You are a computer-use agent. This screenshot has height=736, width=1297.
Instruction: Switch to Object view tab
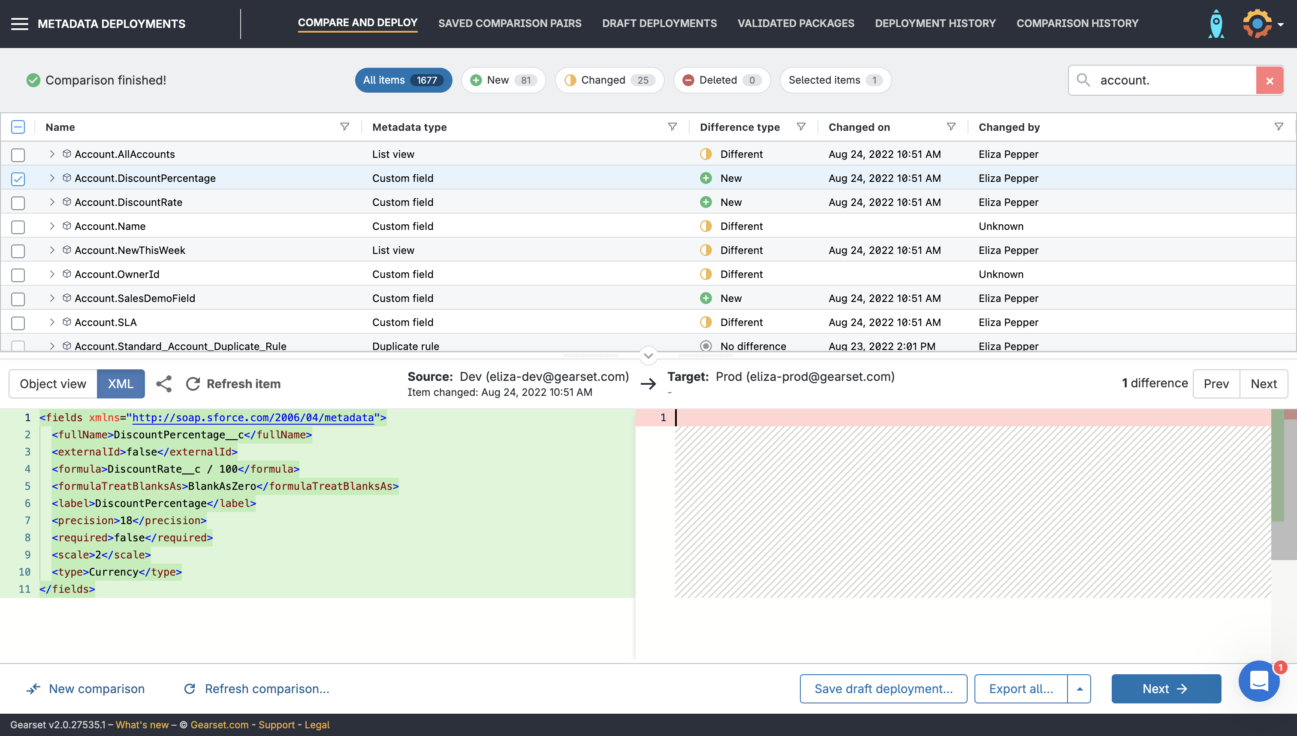point(53,384)
